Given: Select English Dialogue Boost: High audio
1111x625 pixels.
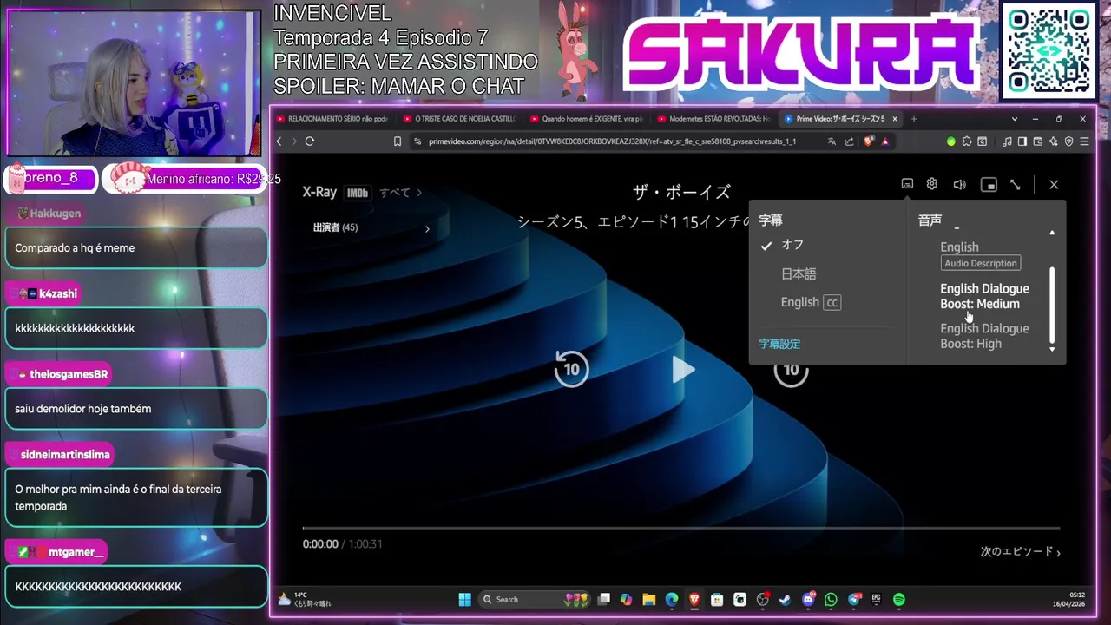Looking at the screenshot, I should point(984,336).
